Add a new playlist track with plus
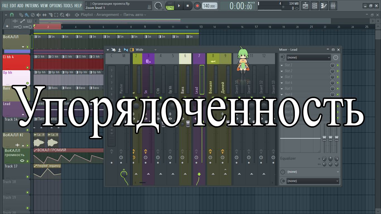The image size is (381, 214). click(7, 26)
